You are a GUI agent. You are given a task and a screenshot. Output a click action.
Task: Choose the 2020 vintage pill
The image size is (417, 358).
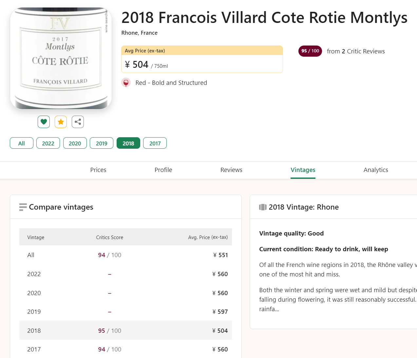point(75,143)
